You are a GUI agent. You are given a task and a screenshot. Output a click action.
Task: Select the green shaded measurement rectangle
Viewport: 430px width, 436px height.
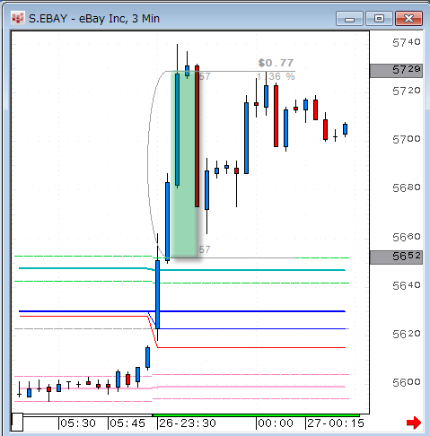pos(184,164)
